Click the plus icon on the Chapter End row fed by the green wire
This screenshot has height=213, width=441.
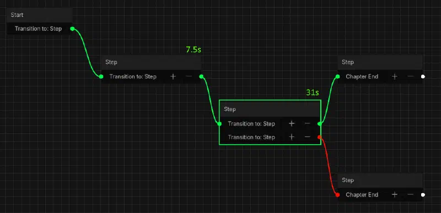tap(395, 77)
